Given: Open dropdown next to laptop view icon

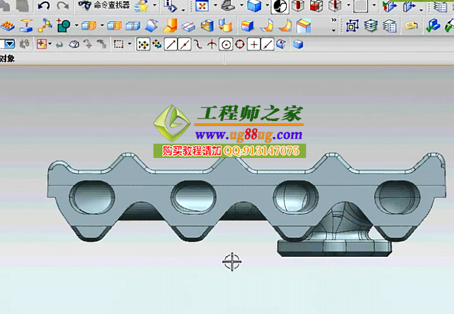Looking at the screenshot, I should coord(241,5).
